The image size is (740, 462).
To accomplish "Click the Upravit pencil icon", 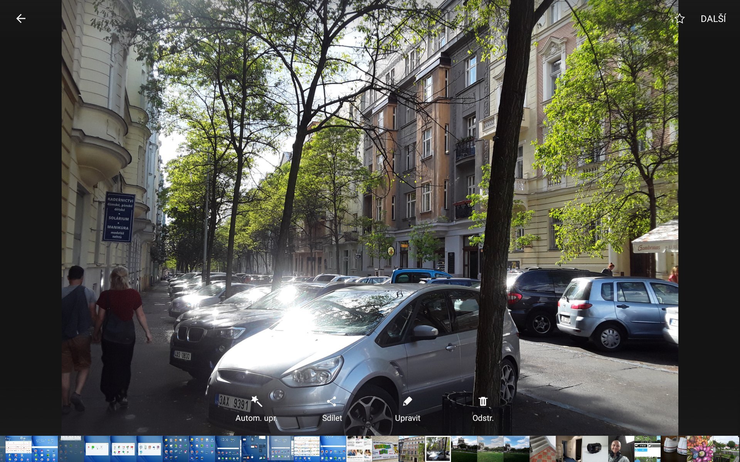I will (407, 402).
